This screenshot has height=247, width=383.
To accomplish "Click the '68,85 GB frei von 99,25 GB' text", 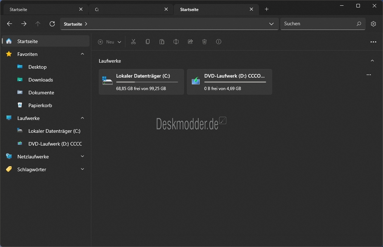I will tap(141, 89).
